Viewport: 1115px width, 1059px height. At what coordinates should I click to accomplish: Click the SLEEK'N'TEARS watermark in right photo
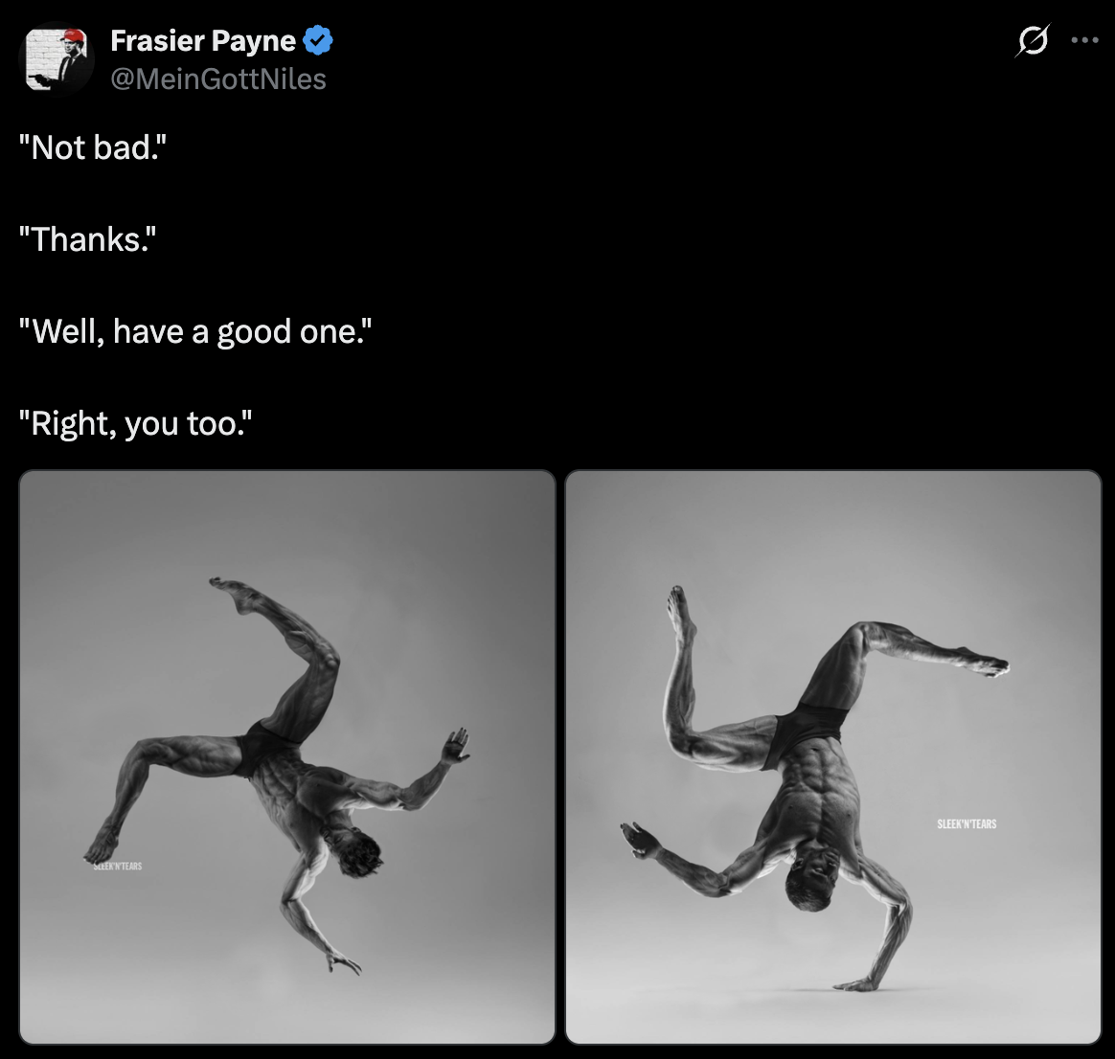pos(967,823)
